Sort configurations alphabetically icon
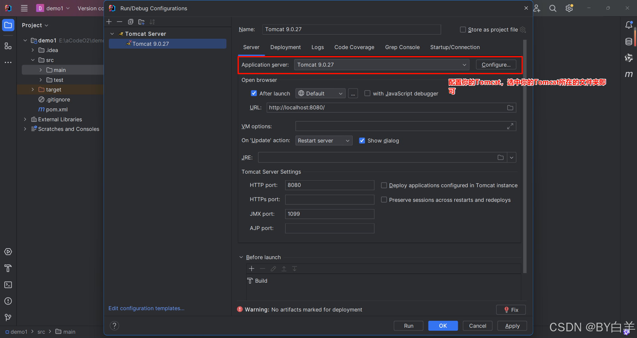Viewport: 637px width, 338px height. (x=152, y=22)
